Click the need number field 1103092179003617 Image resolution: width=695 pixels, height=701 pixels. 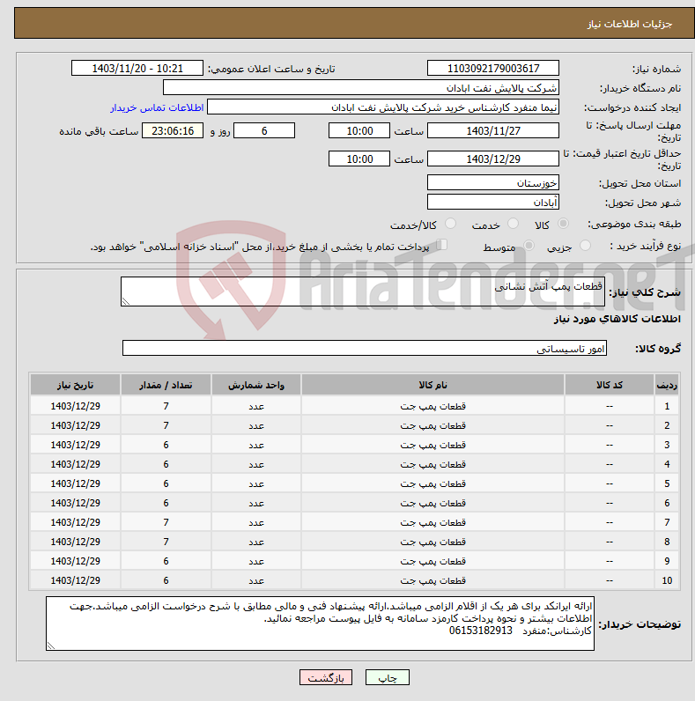493,69
